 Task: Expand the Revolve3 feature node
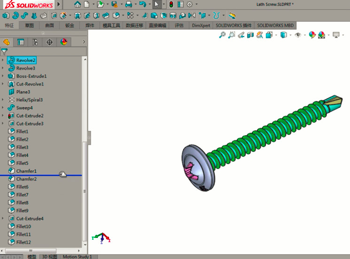point(3,68)
